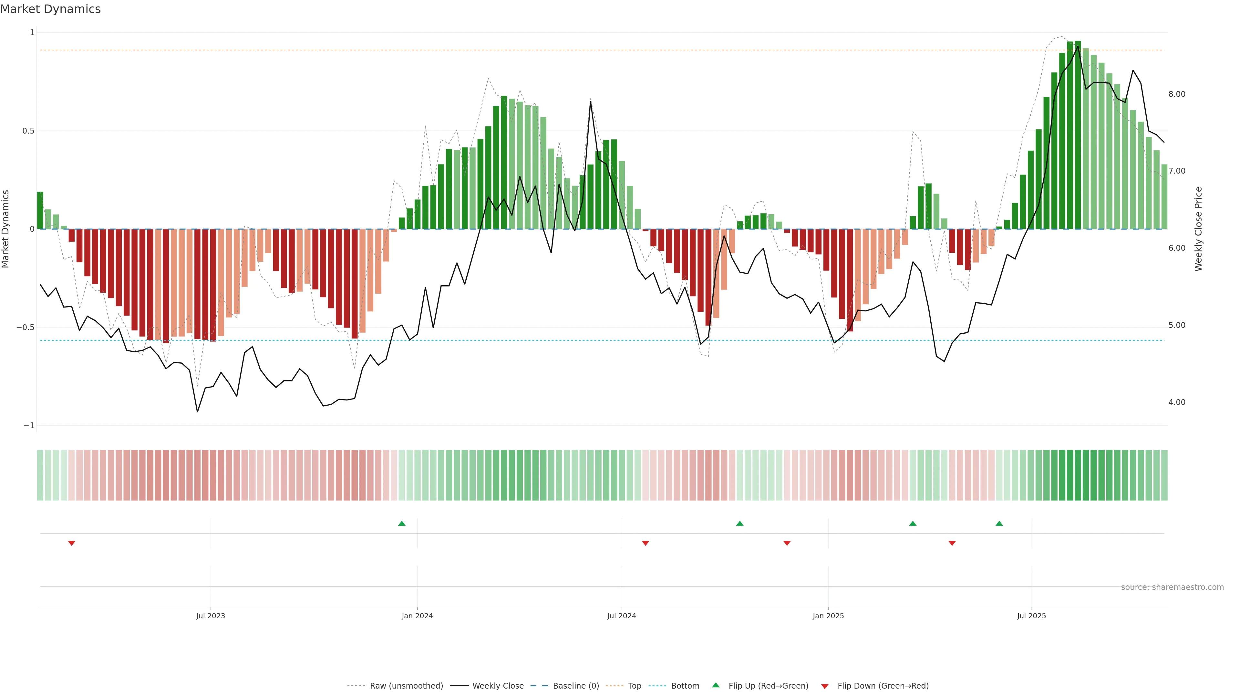Screen dimensions: 1240x697
Task: Click the Weekly Close Price axis title
Action: click(x=1198, y=229)
